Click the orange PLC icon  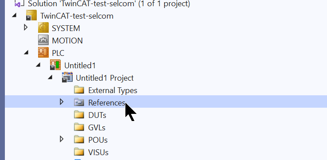pos(43,53)
